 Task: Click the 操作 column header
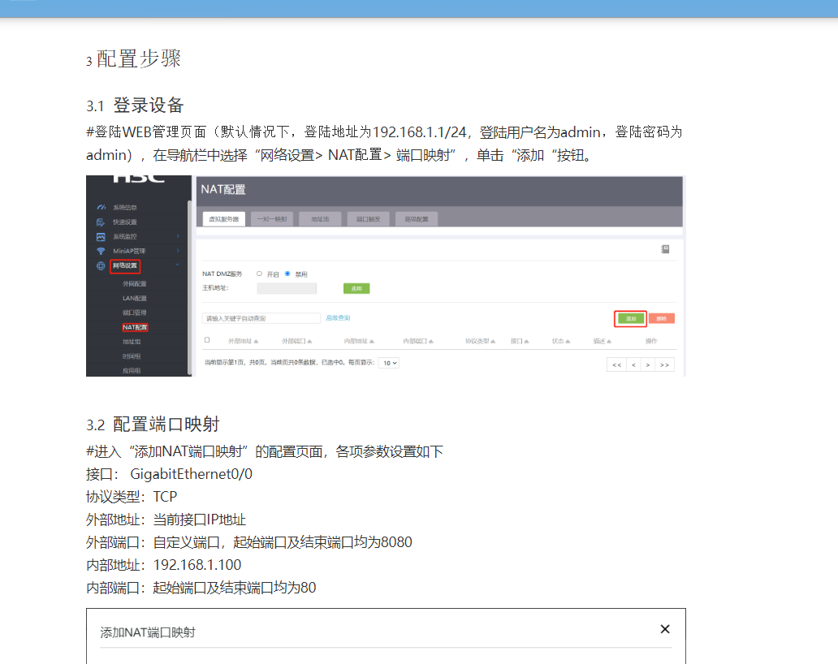(651, 342)
